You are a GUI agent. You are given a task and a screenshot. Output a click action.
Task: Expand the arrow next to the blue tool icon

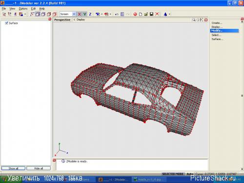(102, 14)
